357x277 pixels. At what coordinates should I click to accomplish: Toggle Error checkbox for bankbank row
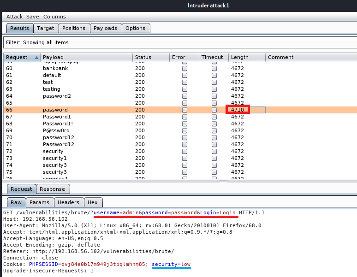pos(184,68)
